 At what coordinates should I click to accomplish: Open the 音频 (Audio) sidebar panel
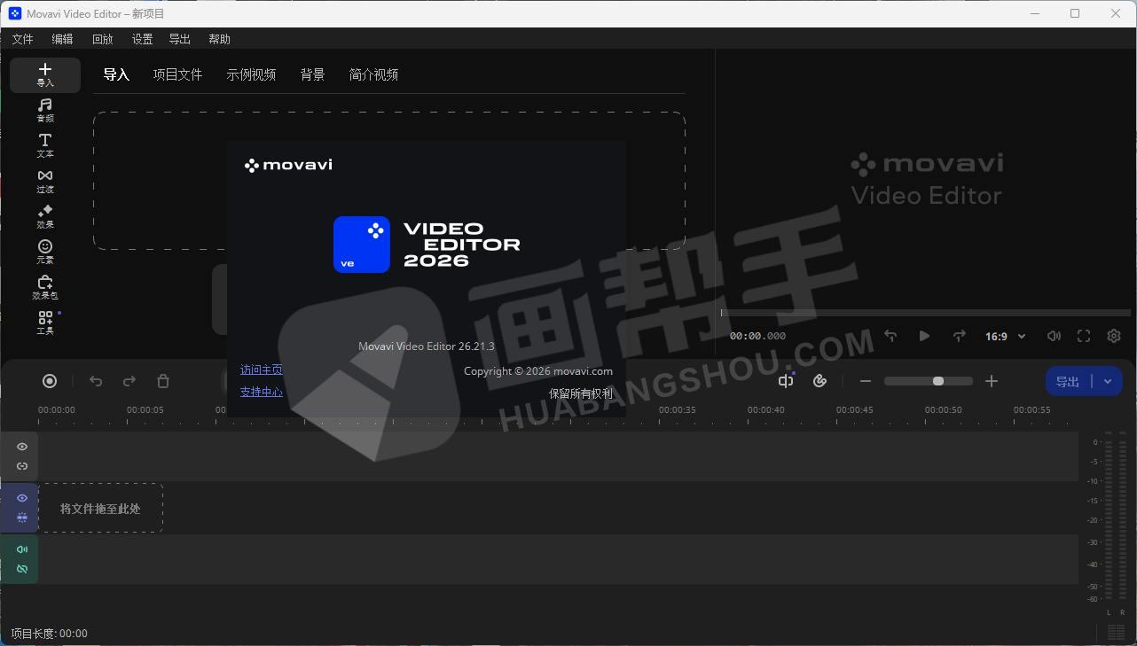45,111
